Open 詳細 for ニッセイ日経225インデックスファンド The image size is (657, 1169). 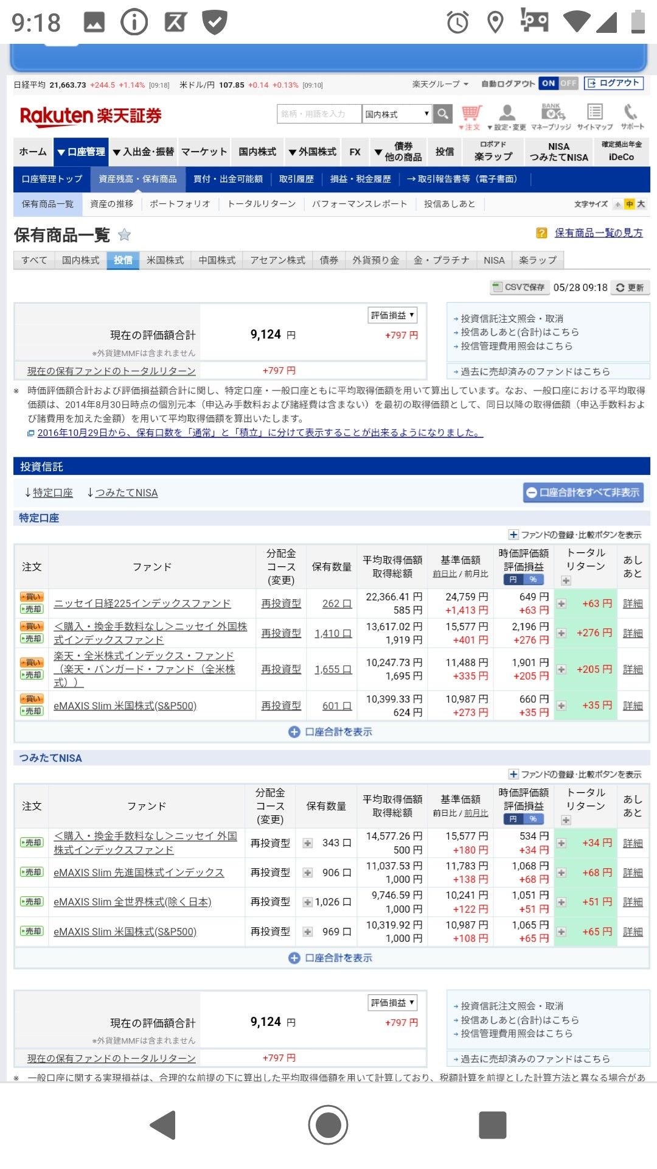coord(633,603)
